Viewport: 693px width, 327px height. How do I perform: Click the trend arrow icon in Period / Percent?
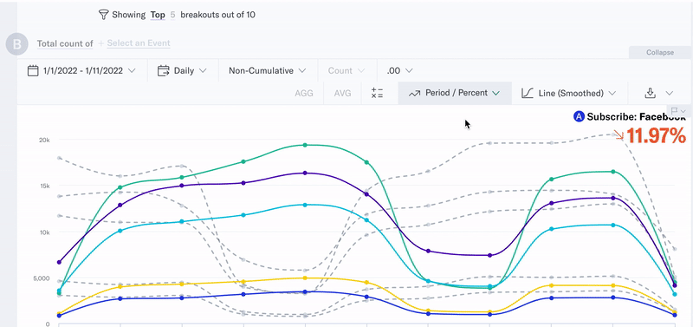(x=414, y=94)
